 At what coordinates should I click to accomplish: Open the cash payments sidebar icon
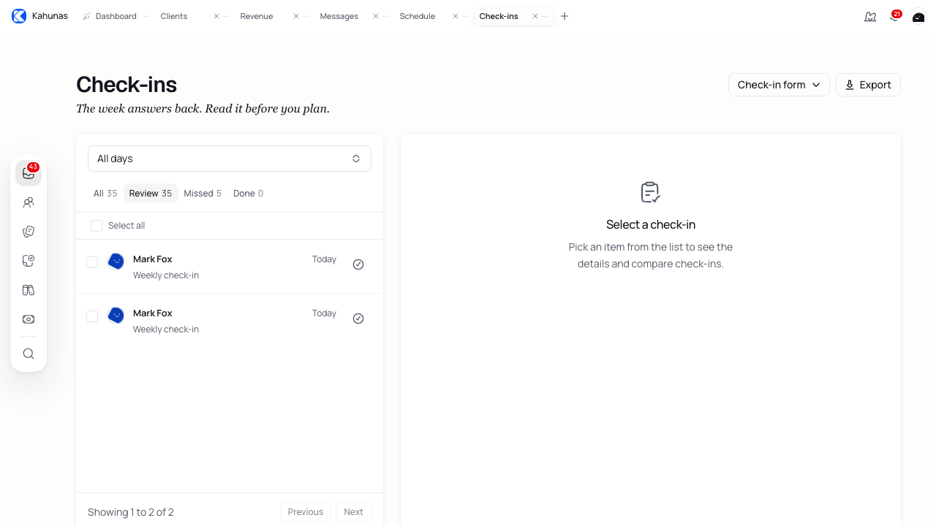[x=29, y=319]
